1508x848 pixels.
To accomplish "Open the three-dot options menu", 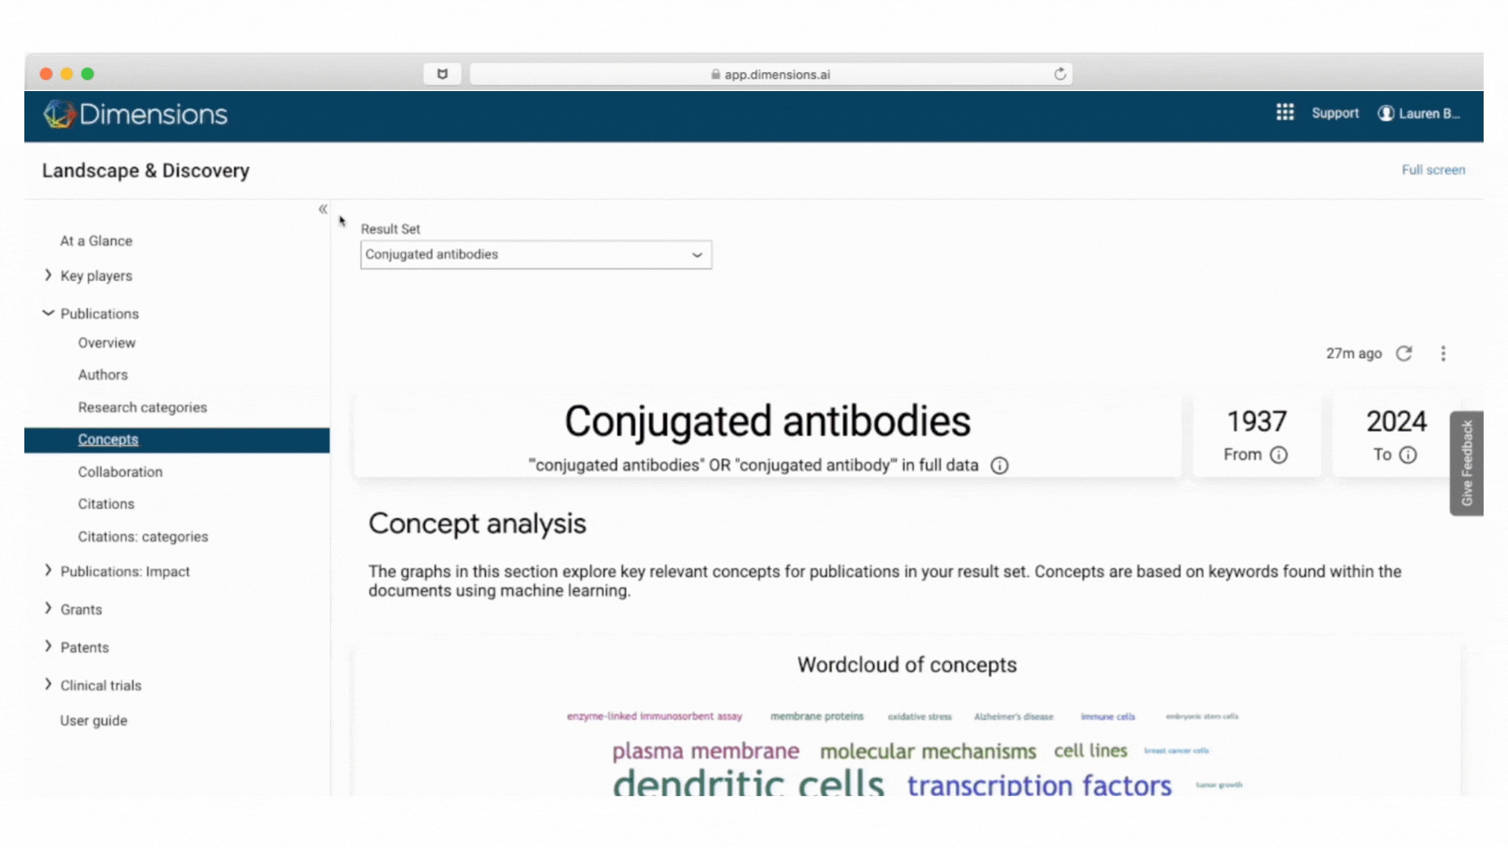I will click(x=1443, y=353).
